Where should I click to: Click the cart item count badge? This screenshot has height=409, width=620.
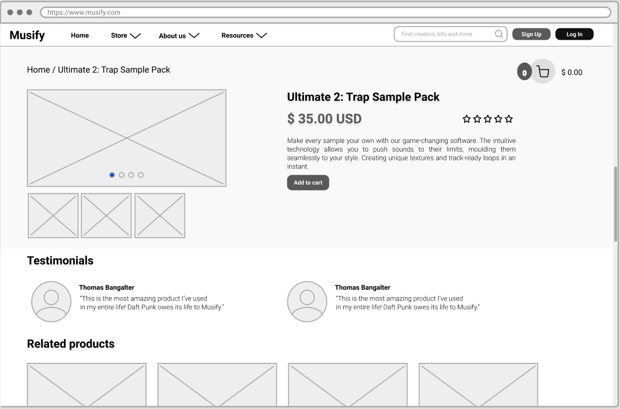(524, 72)
